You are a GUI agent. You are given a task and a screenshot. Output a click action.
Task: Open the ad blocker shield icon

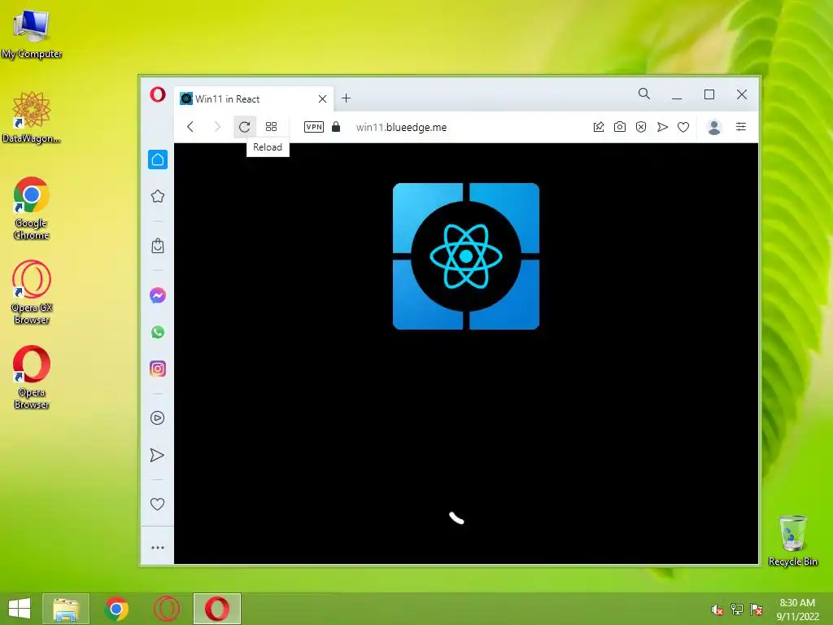click(641, 126)
